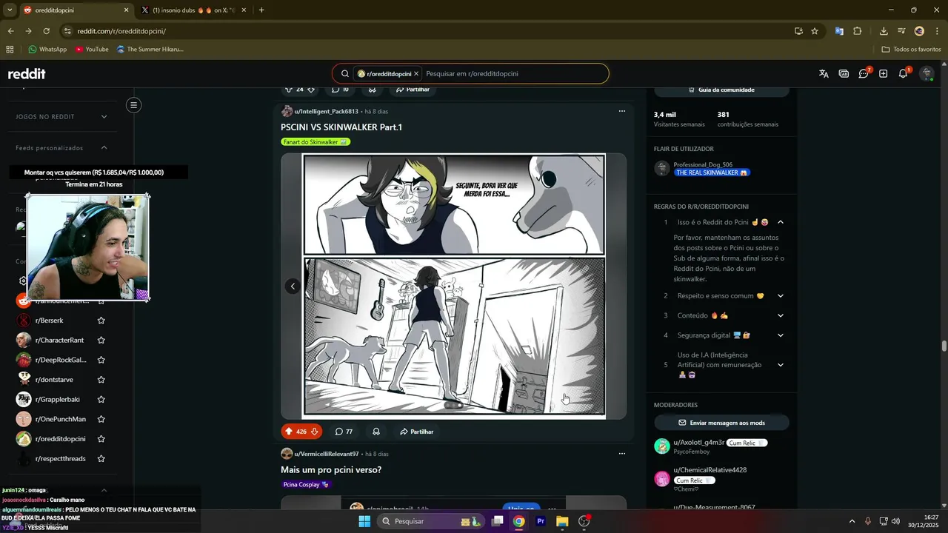Click Enviar mensagem aos mods button
Viewport: 948px width, 533px height.
(721, 423)
